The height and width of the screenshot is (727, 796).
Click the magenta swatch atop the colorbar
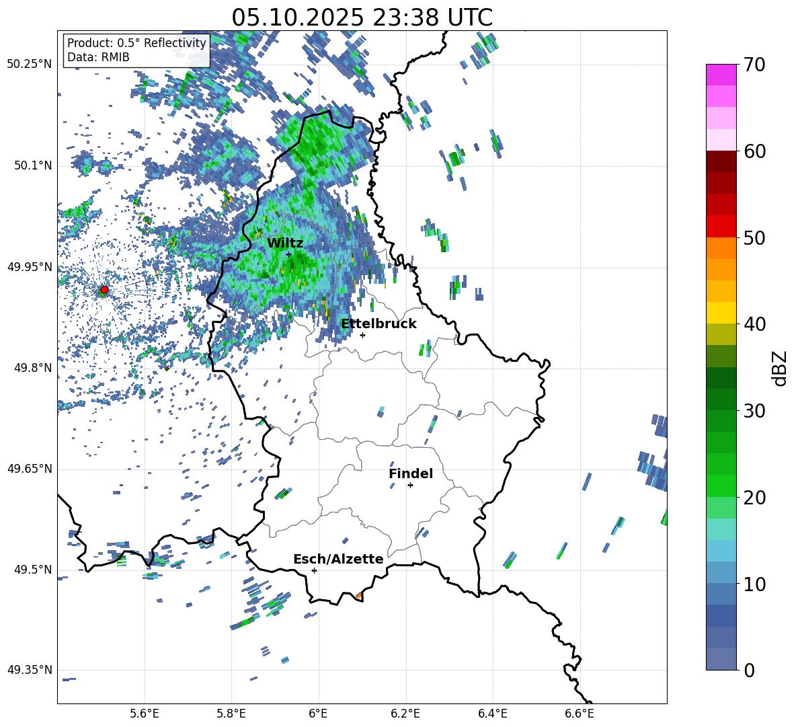721,75
